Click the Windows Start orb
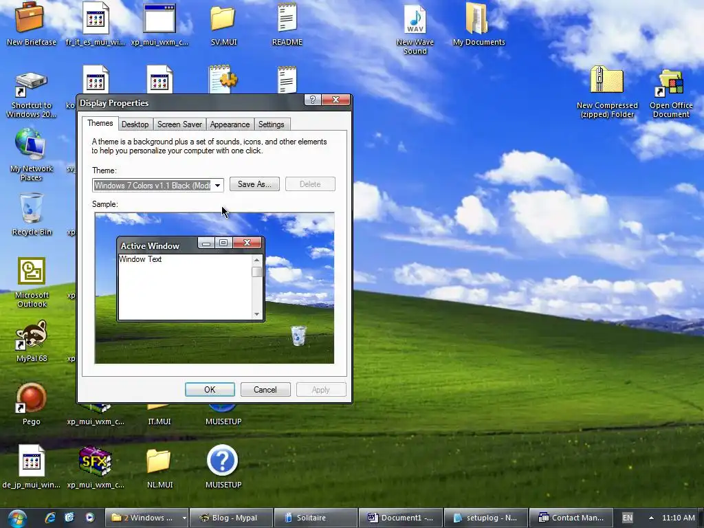The height and width of the screenshot is (528, 704). coord(17,518)
